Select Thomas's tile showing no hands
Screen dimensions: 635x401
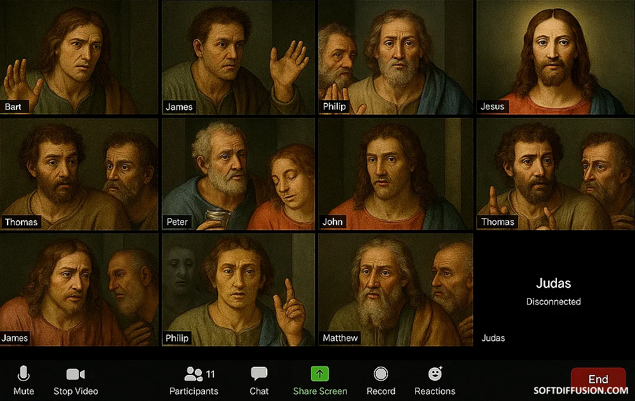79,174
